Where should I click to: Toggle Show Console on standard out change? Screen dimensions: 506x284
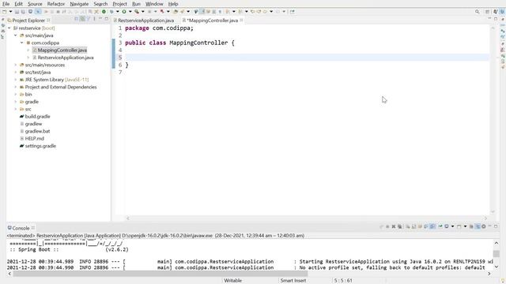[x=425, y=226]
